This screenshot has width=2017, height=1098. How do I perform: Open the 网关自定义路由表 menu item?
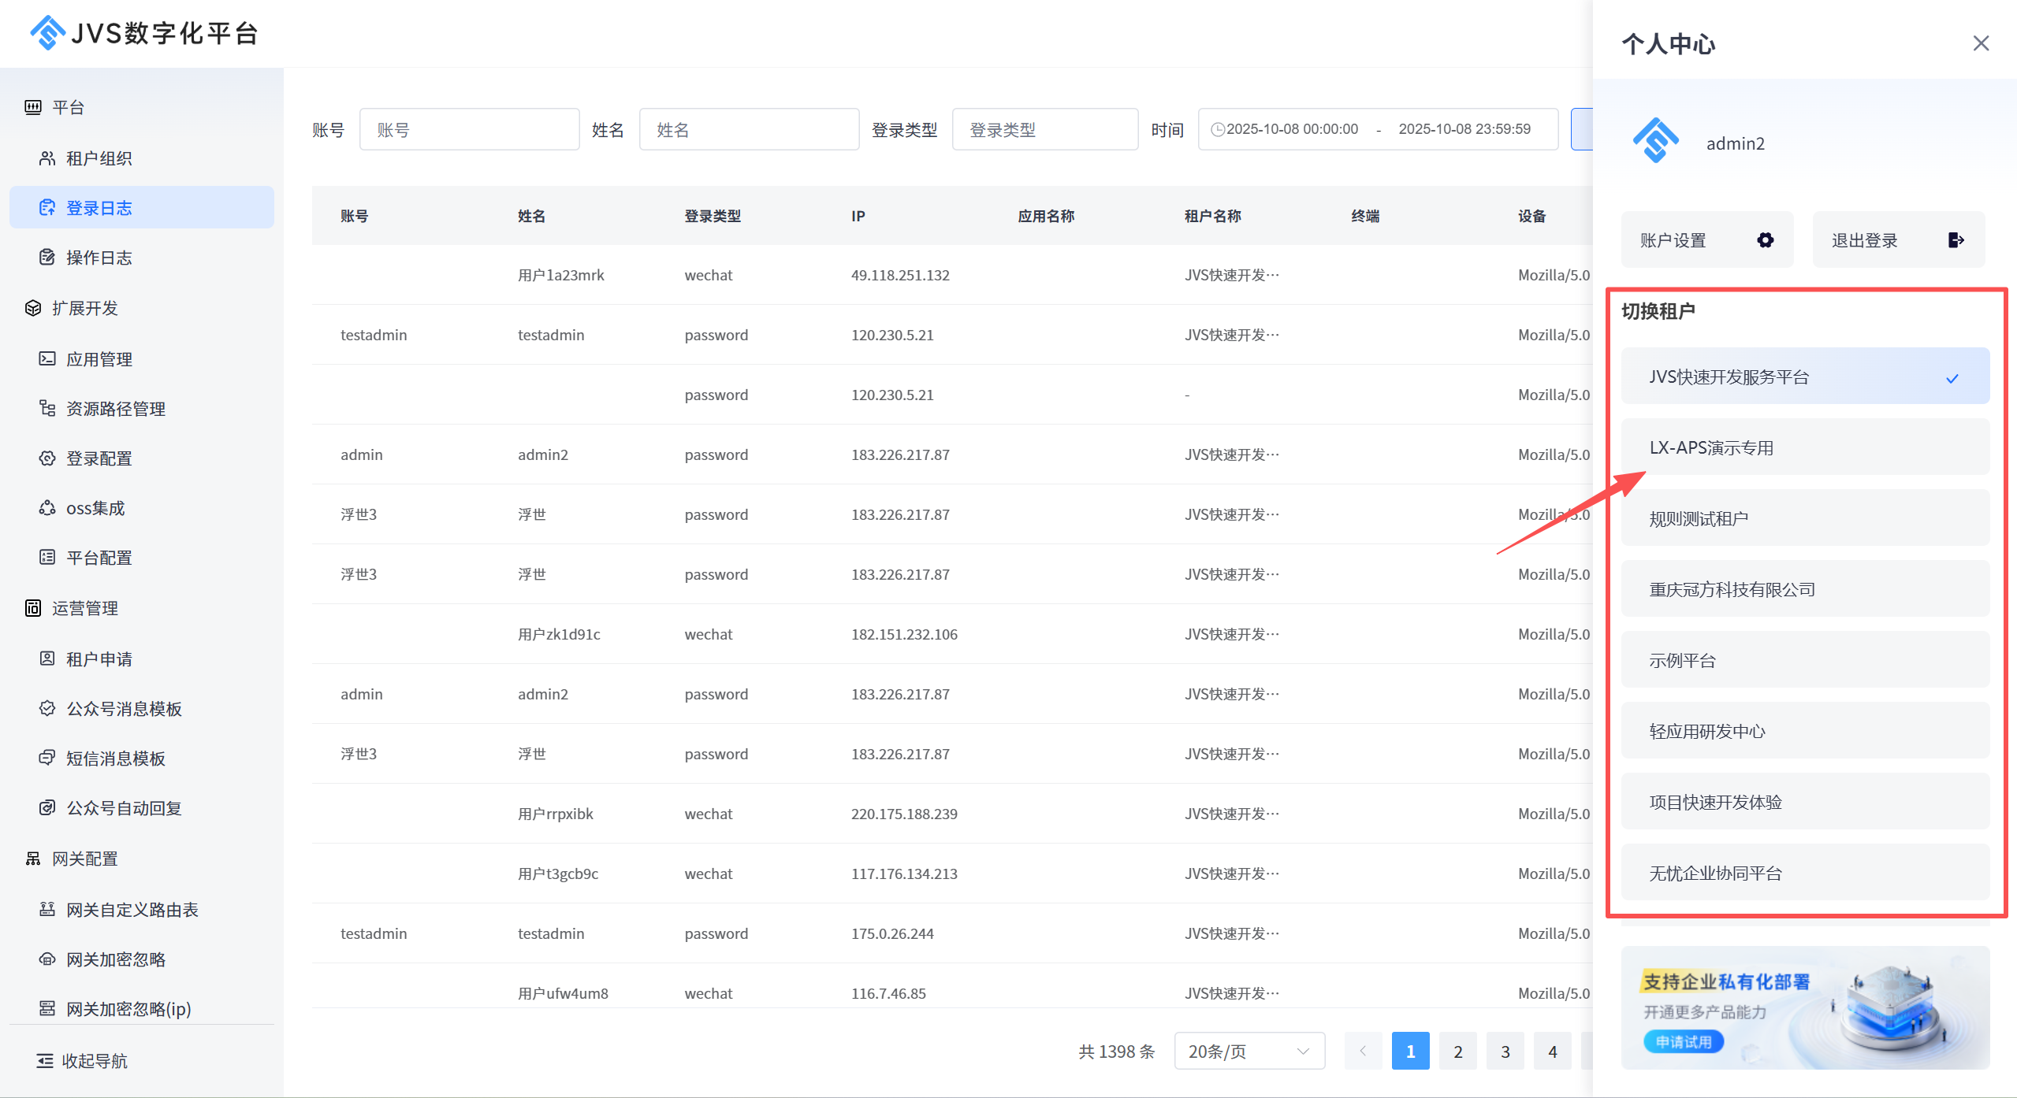132,910
